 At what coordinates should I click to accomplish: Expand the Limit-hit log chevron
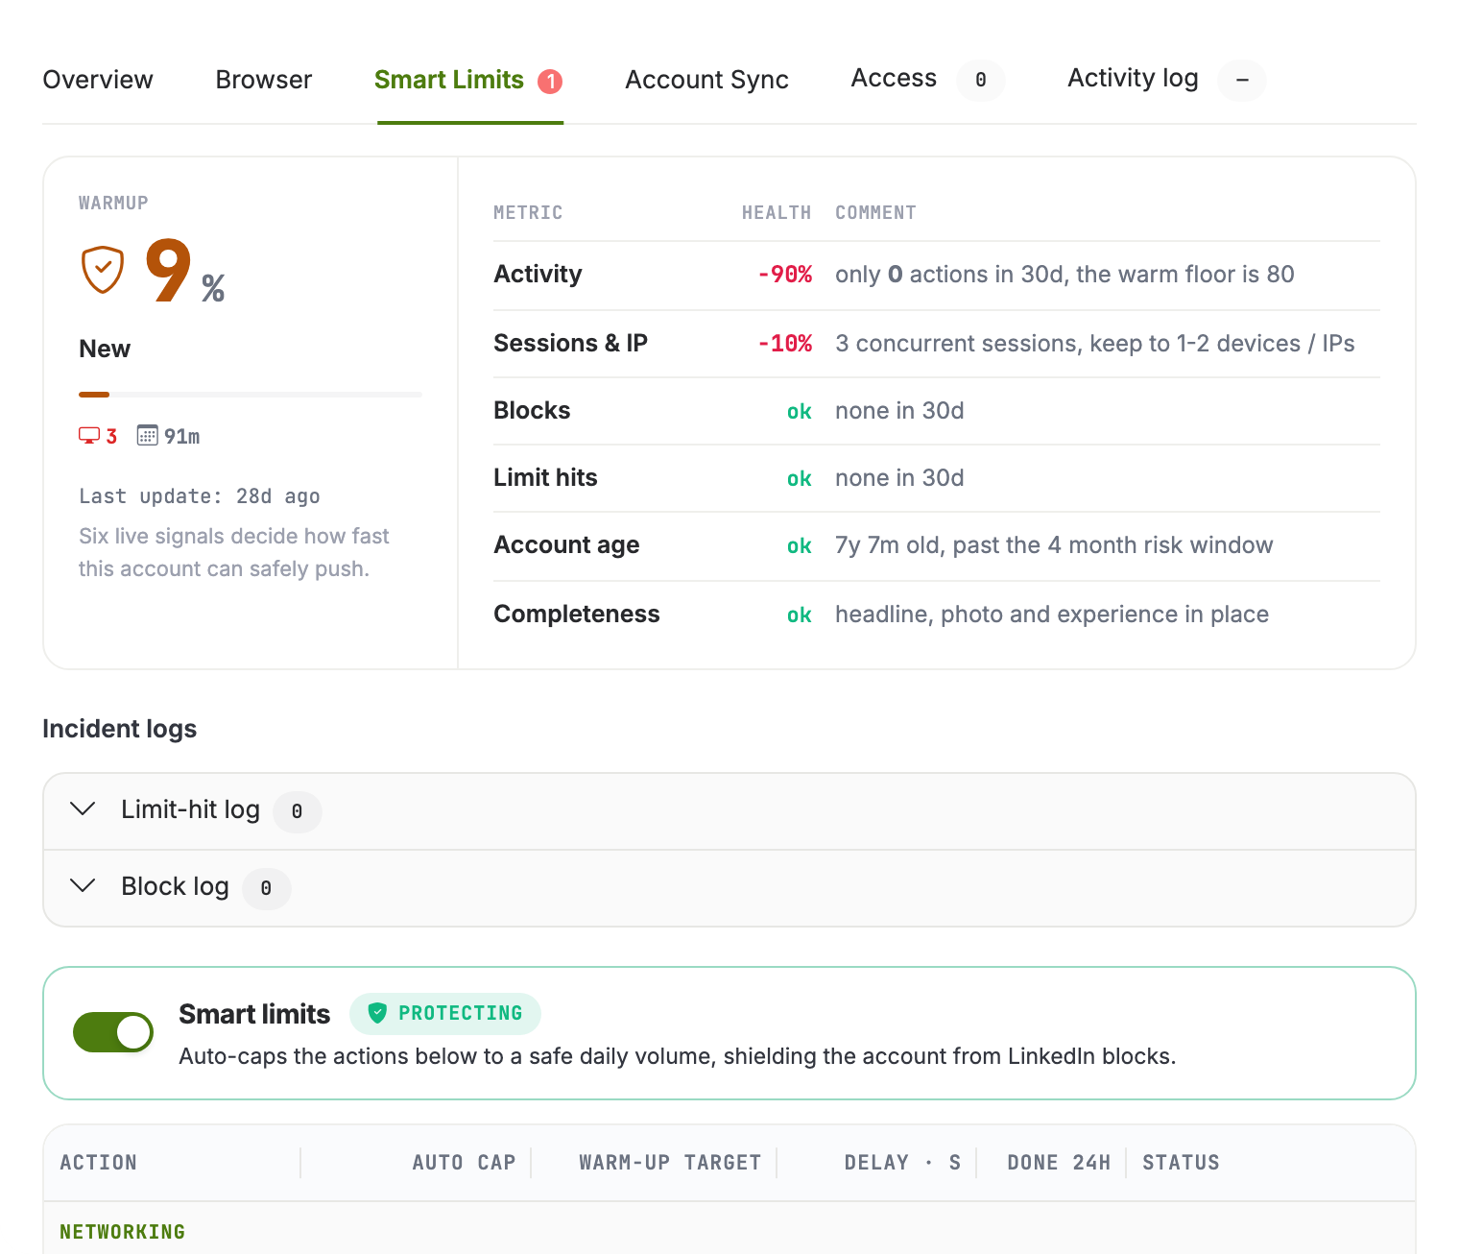pos(84,809)
